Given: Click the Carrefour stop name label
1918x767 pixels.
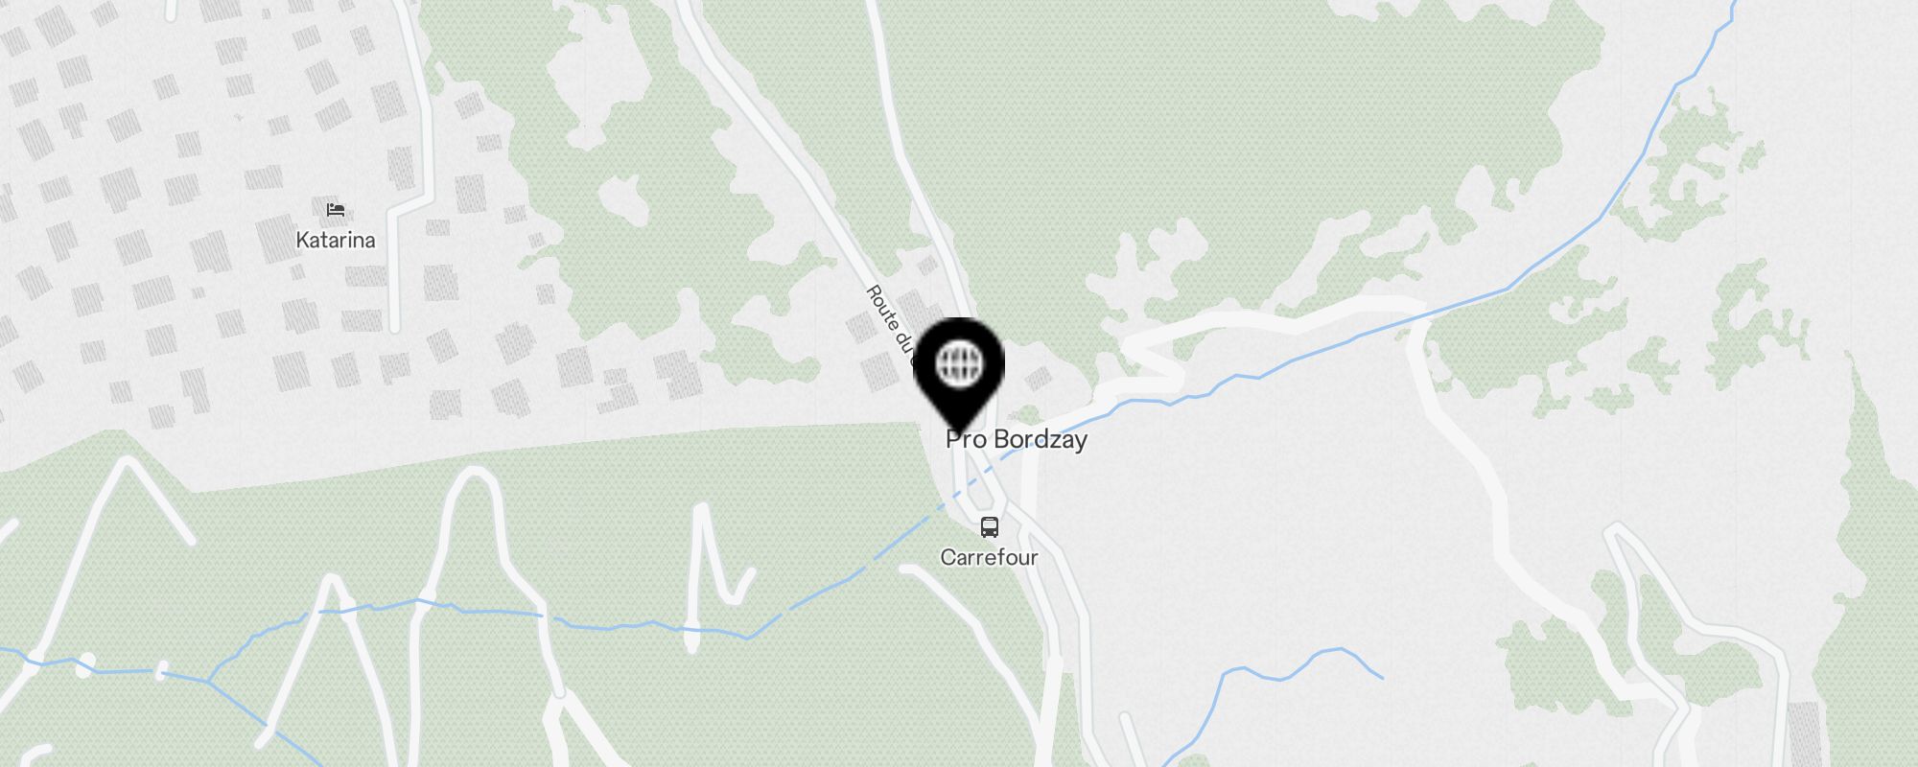Looking at the screenshot, I should tap(989, 557).
